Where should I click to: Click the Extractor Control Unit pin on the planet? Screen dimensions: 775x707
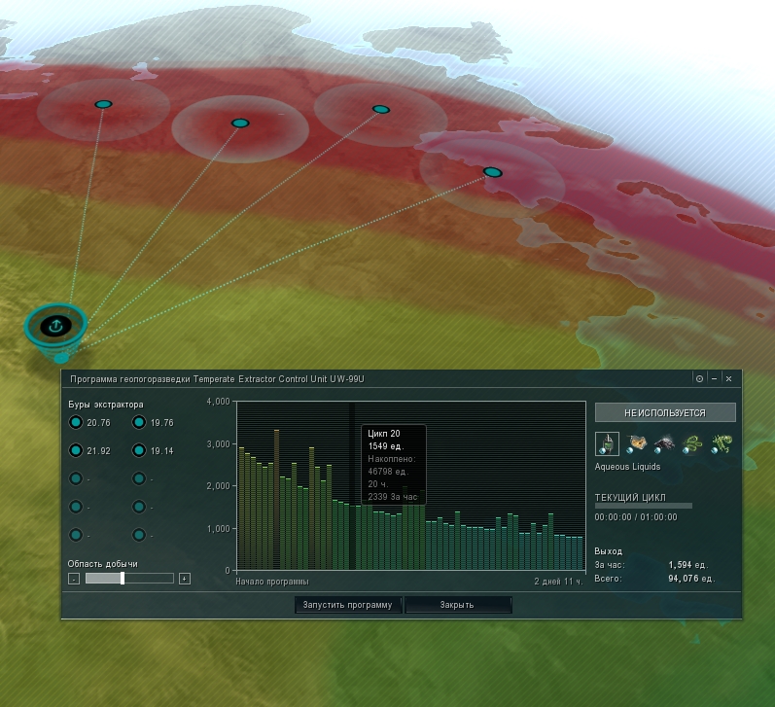pyautogui.click(x=55, y=327)
